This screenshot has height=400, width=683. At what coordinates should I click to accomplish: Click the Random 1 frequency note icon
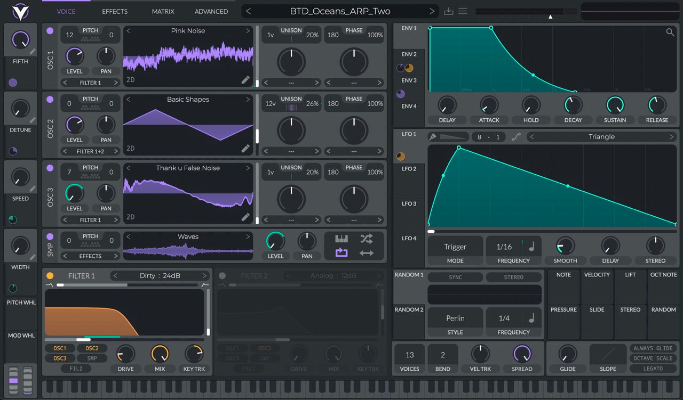531,318
